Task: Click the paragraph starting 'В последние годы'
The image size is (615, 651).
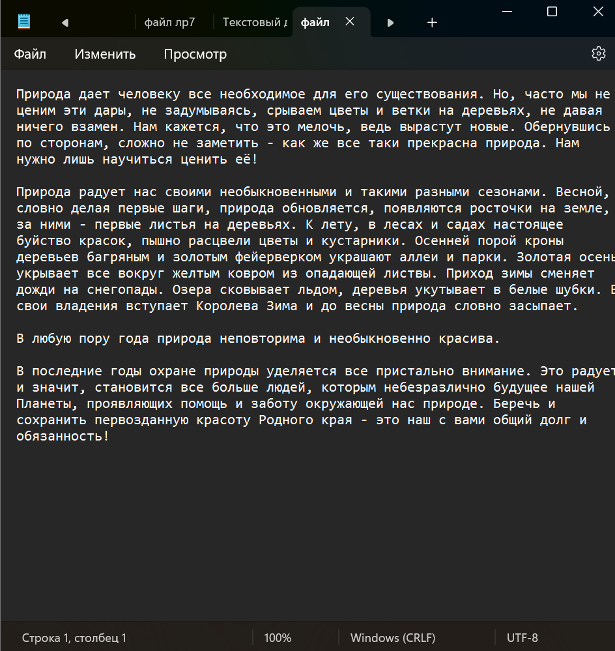Action: tap(315, 403)
